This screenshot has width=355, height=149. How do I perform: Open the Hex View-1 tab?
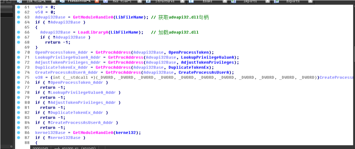[122, 1]
